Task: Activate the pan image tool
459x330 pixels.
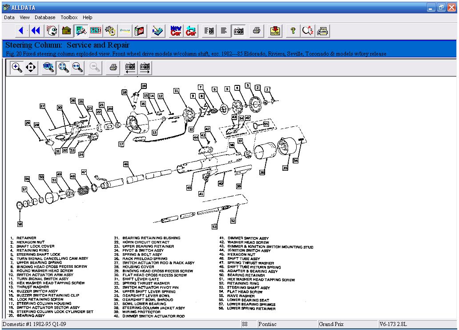Action: [31, 67]
